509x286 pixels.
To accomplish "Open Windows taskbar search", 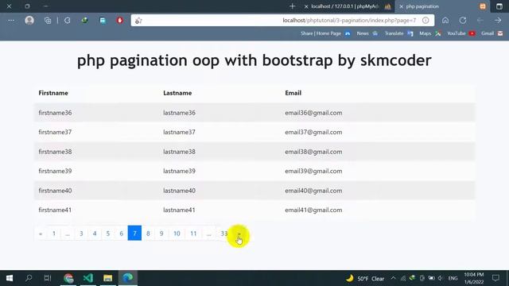I will pyautogui.click(x=29, y=278).
